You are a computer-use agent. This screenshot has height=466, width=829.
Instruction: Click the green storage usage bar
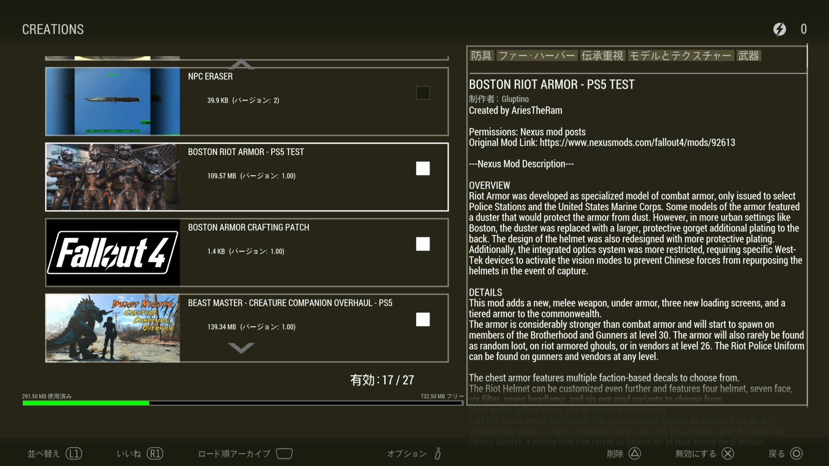[85, 403]
